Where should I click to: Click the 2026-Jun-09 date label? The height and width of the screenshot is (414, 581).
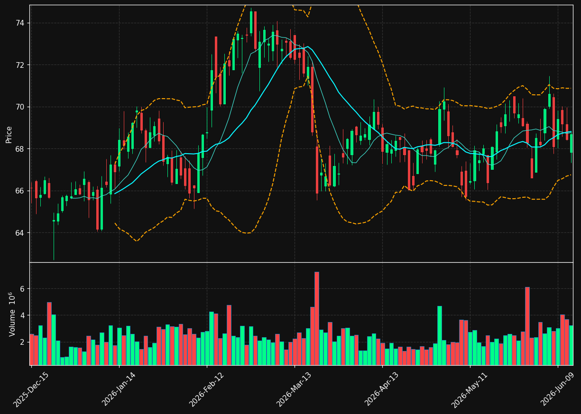point(558,389)
